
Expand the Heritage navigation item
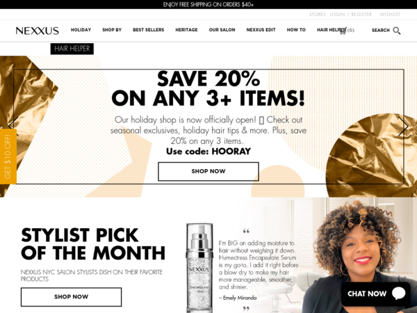186,30
